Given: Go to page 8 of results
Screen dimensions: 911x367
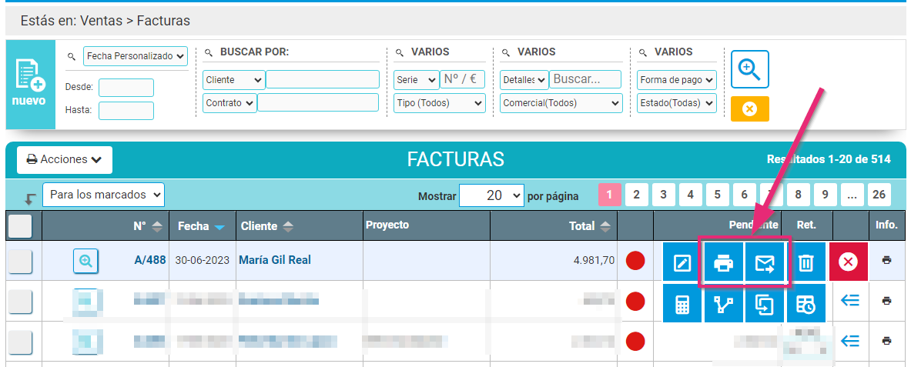Looking at the screenshot, I should coord(799,195).
